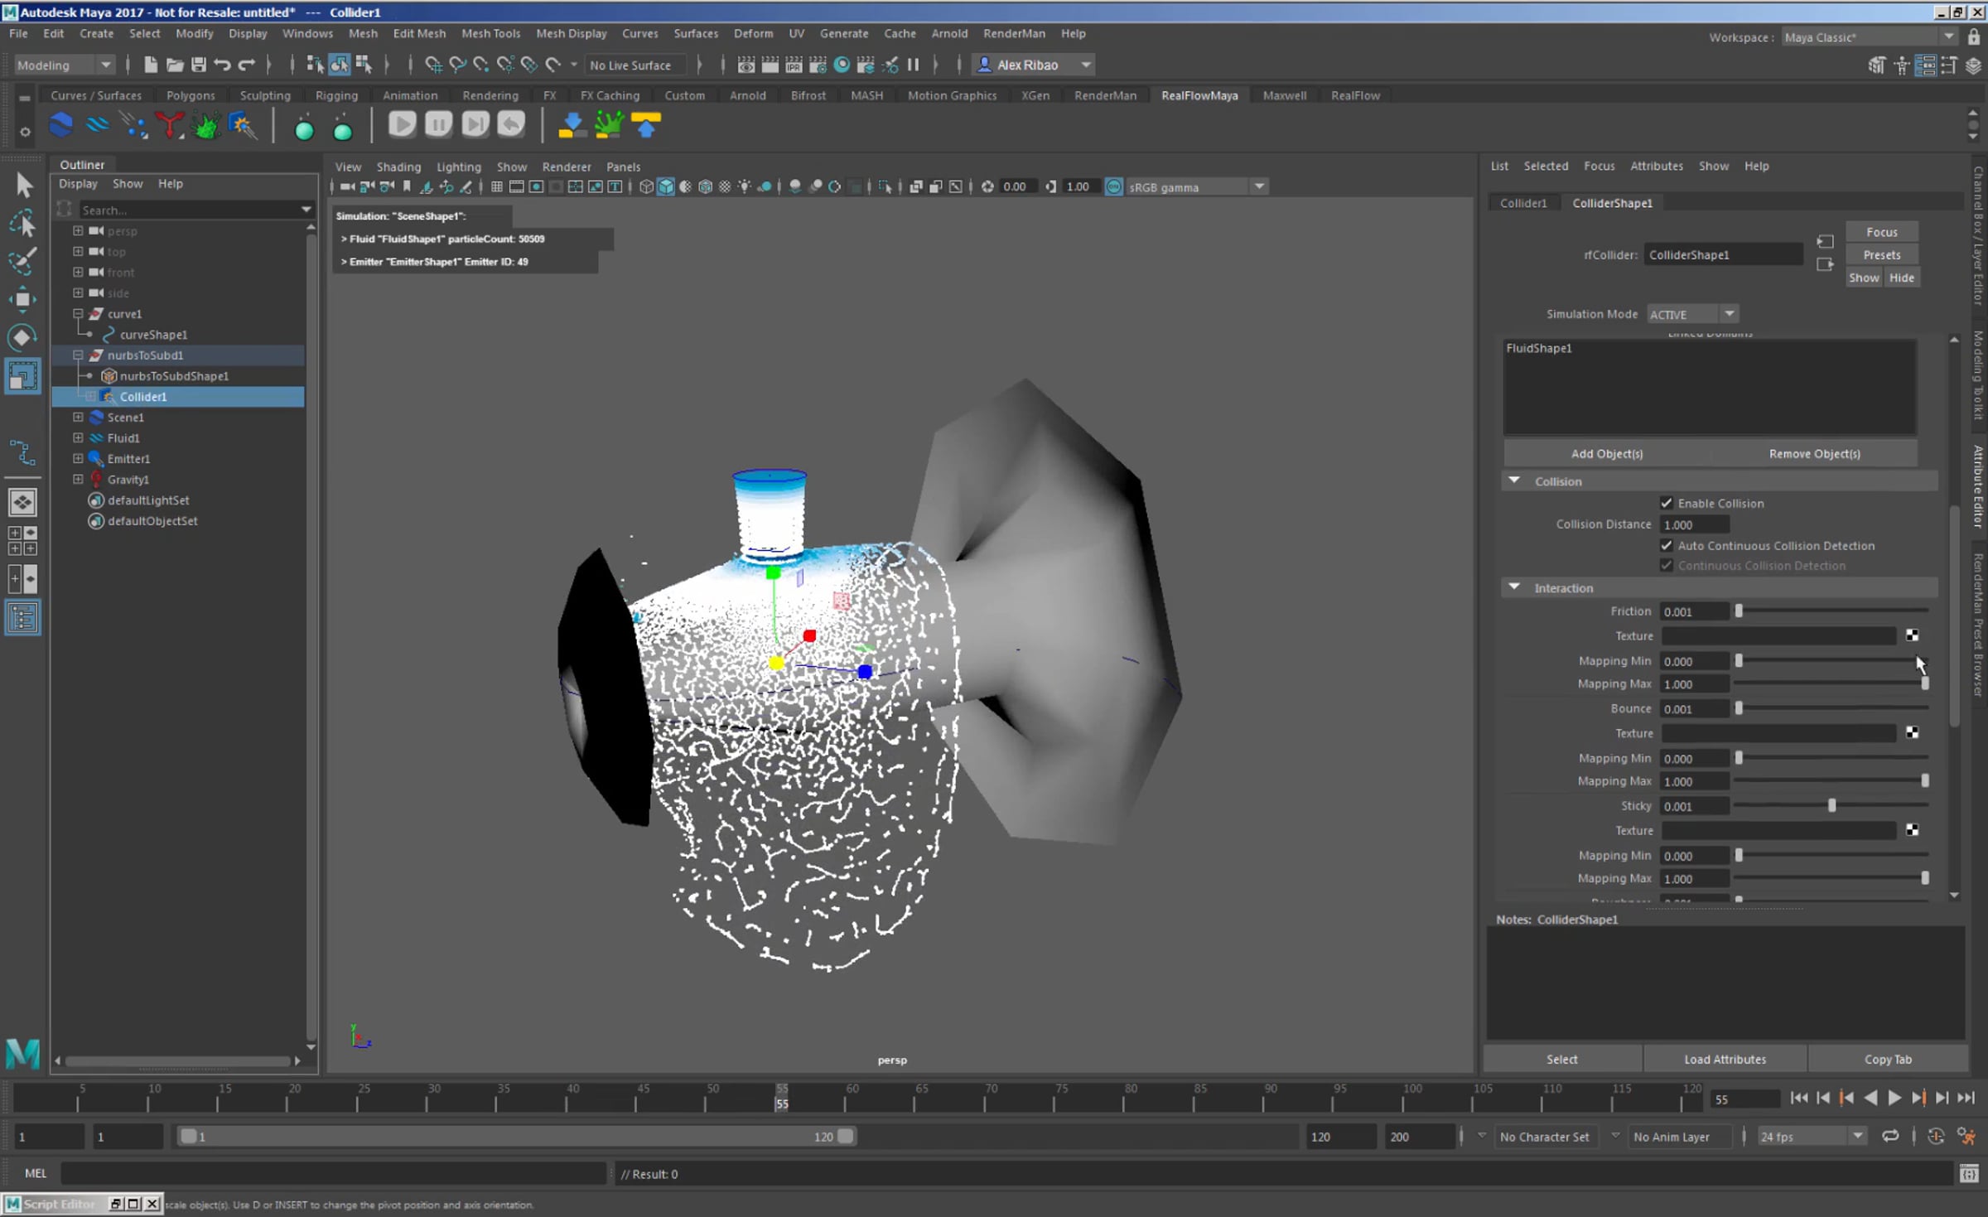This screenshot has width=1988, height=1217.
Task: Click the Load Attributes button
Action: pyautogui.click(x=1725, y=1059)
